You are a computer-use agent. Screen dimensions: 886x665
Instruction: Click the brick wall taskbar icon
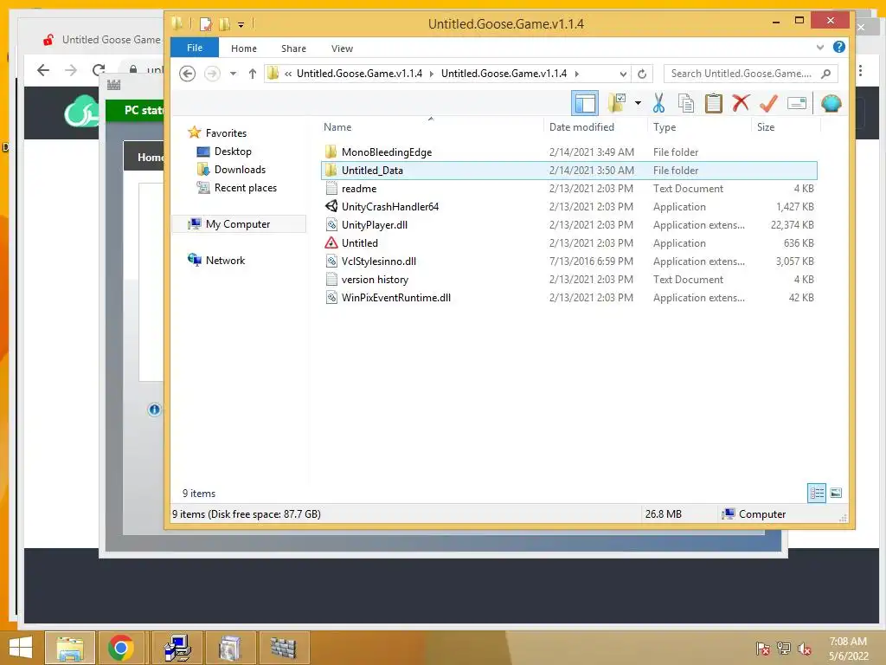[283, 648]
